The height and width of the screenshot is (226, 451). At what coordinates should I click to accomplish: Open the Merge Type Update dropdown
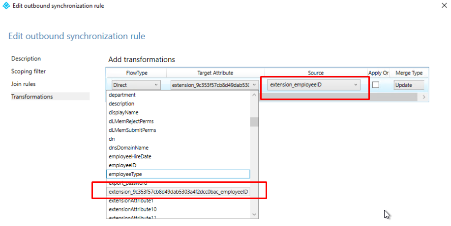(x=409, y=85)
